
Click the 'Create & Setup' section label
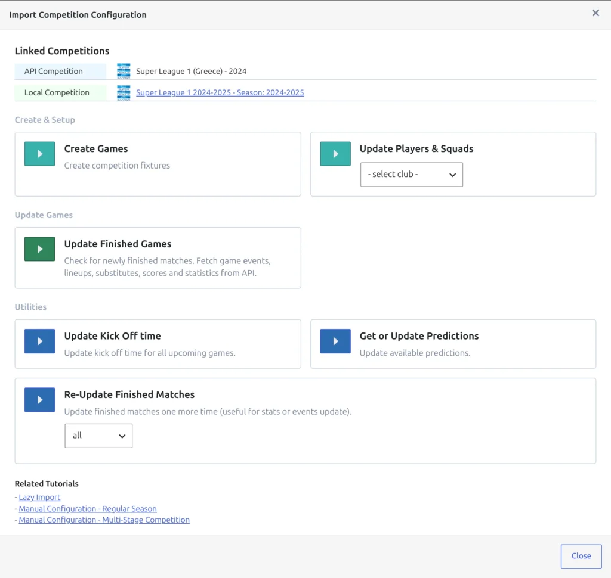click(x=45, y=120)
